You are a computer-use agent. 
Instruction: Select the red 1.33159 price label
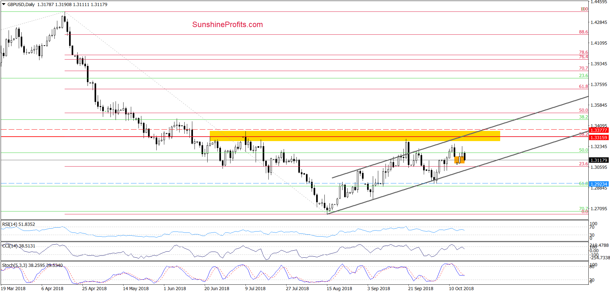click(x=599, y=138)
